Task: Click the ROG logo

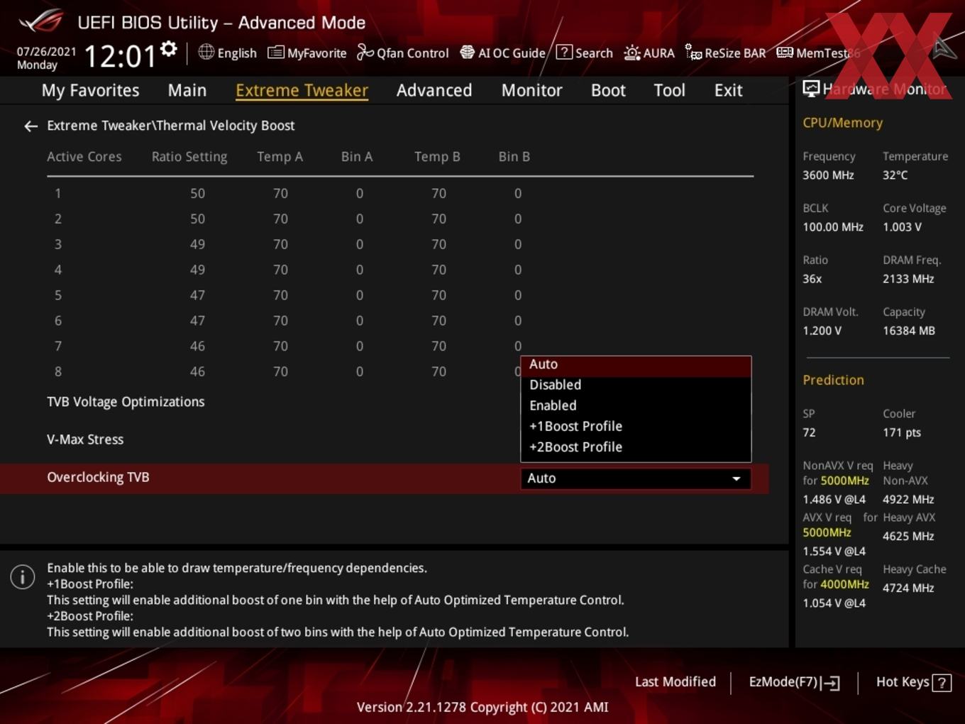Action: [41, 21]
